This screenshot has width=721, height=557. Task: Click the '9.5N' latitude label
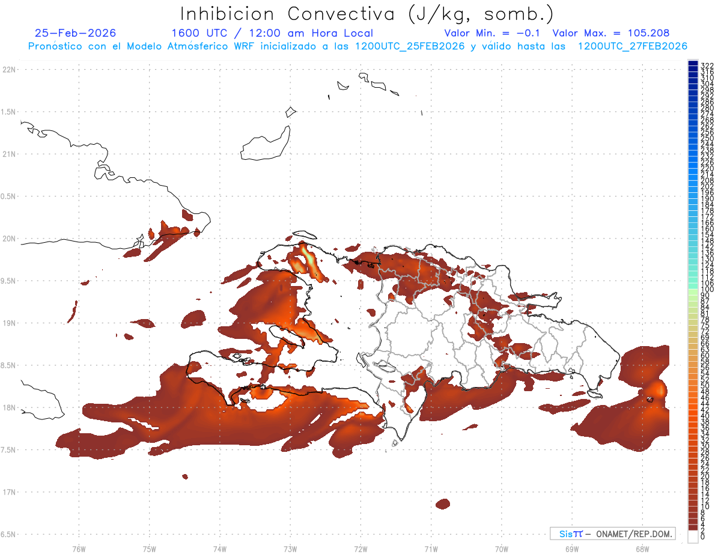9,281
